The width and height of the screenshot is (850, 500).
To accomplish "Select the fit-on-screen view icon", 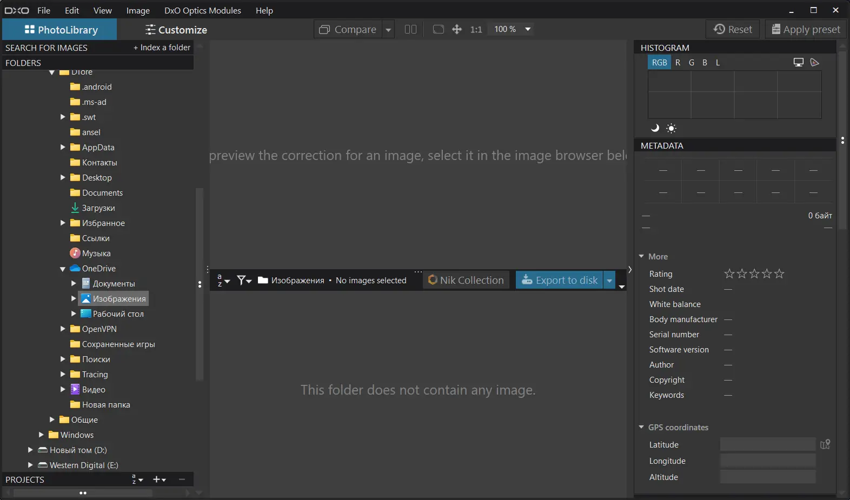I will point(439,29).
